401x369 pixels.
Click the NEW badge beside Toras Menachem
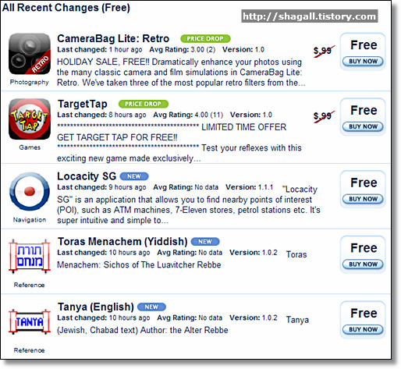(205, 242)
